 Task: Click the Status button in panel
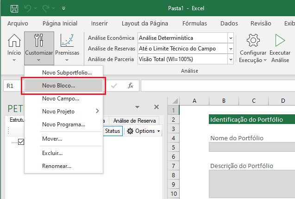click(113, 131)
